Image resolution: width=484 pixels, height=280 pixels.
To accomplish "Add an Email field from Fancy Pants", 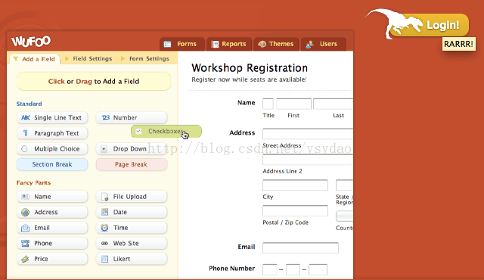I will 52,228.
